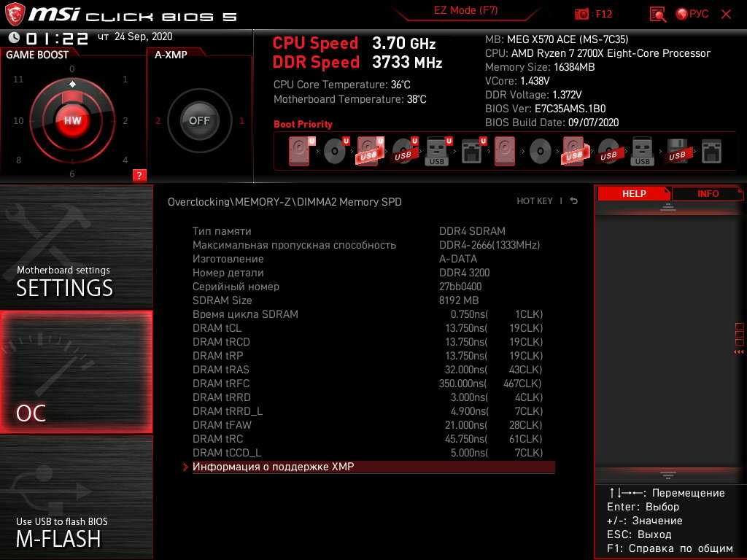Image resolution: width=747 pixels, height=560 pixels.
Task: Expand Информация о поддержке XMP entry
Action: (x=273, y=467)
